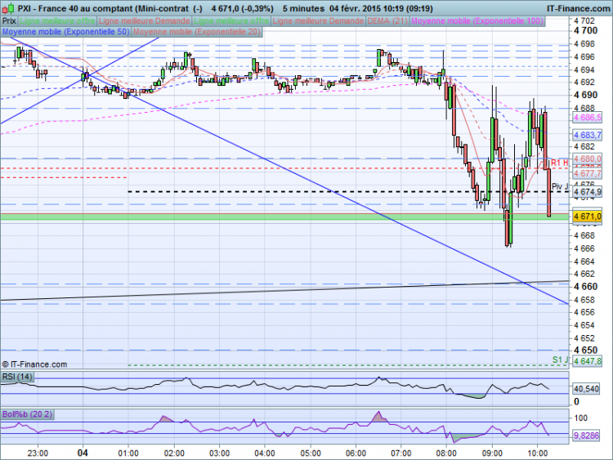
Task: Select Moyenne mobile (Exponentielle 100) label
Action: [x=477, y=21]
